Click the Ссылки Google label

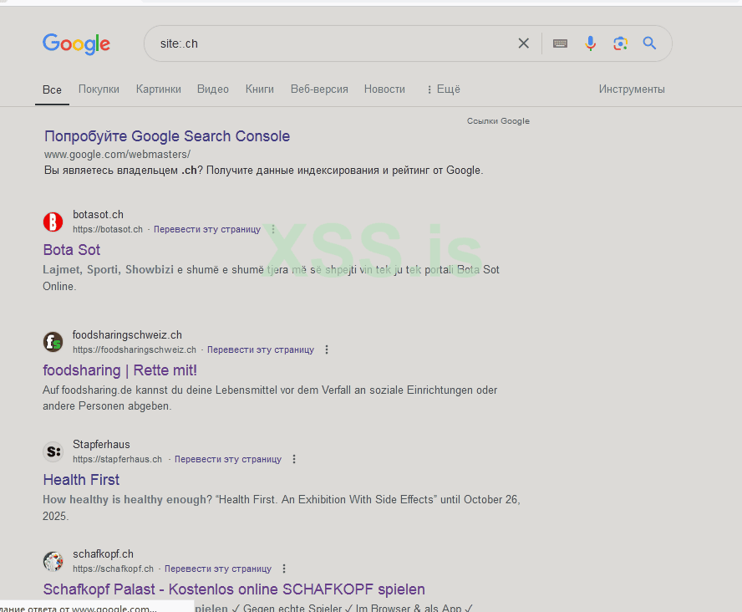(498, 121)
